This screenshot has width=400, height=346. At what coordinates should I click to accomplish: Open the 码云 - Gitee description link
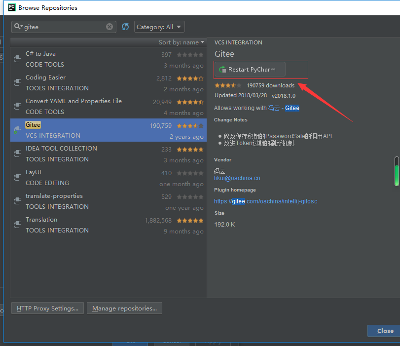pos(284,108)
